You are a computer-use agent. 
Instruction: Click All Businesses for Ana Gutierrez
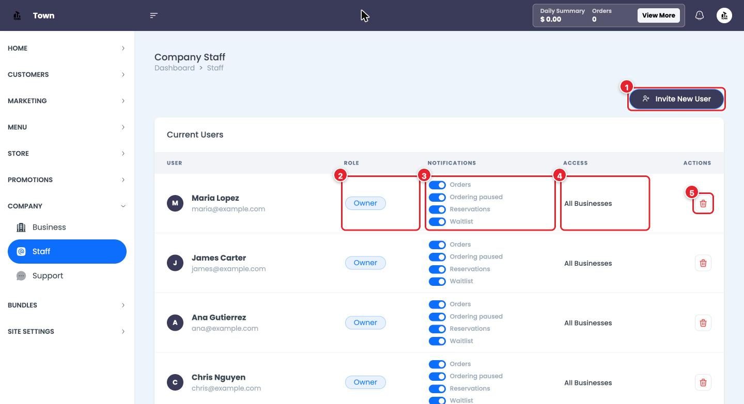(588, 323)
